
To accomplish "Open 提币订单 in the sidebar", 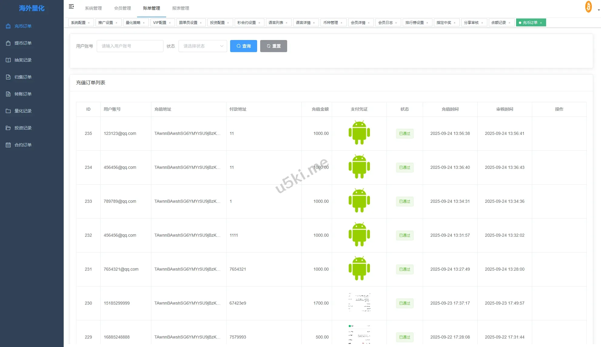I will pos(23,43).
